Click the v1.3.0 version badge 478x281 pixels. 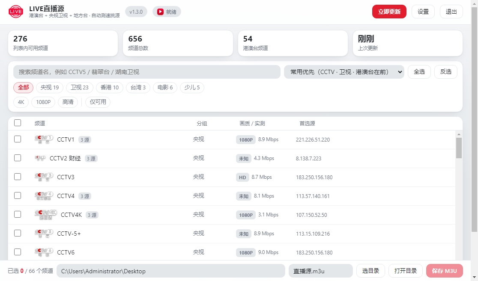[136, 12]
